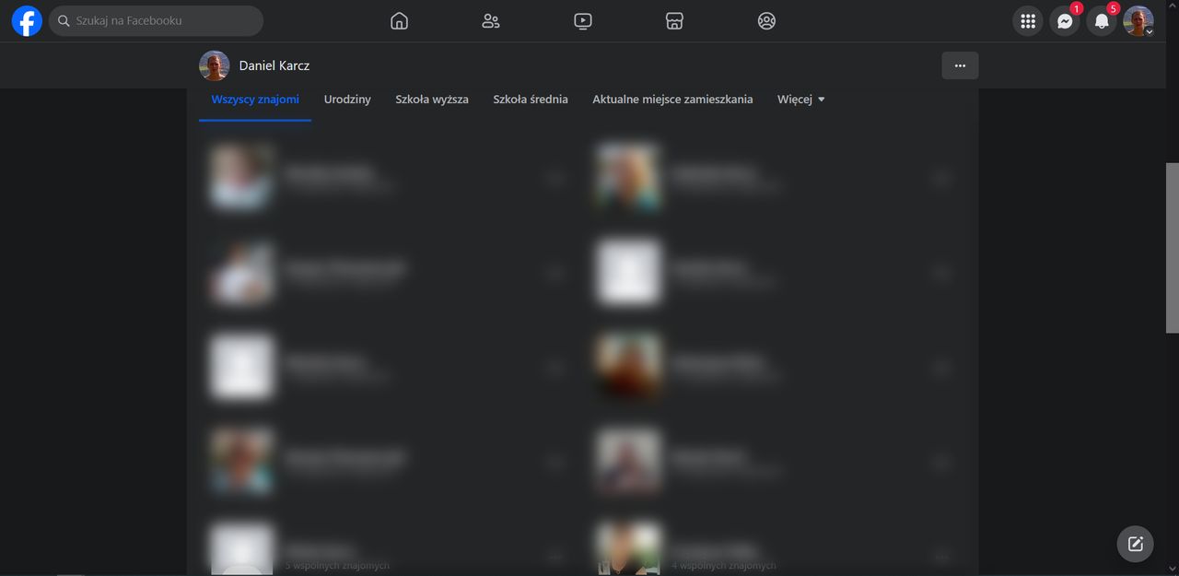Open the Marketplace icon

click(674, 21)
